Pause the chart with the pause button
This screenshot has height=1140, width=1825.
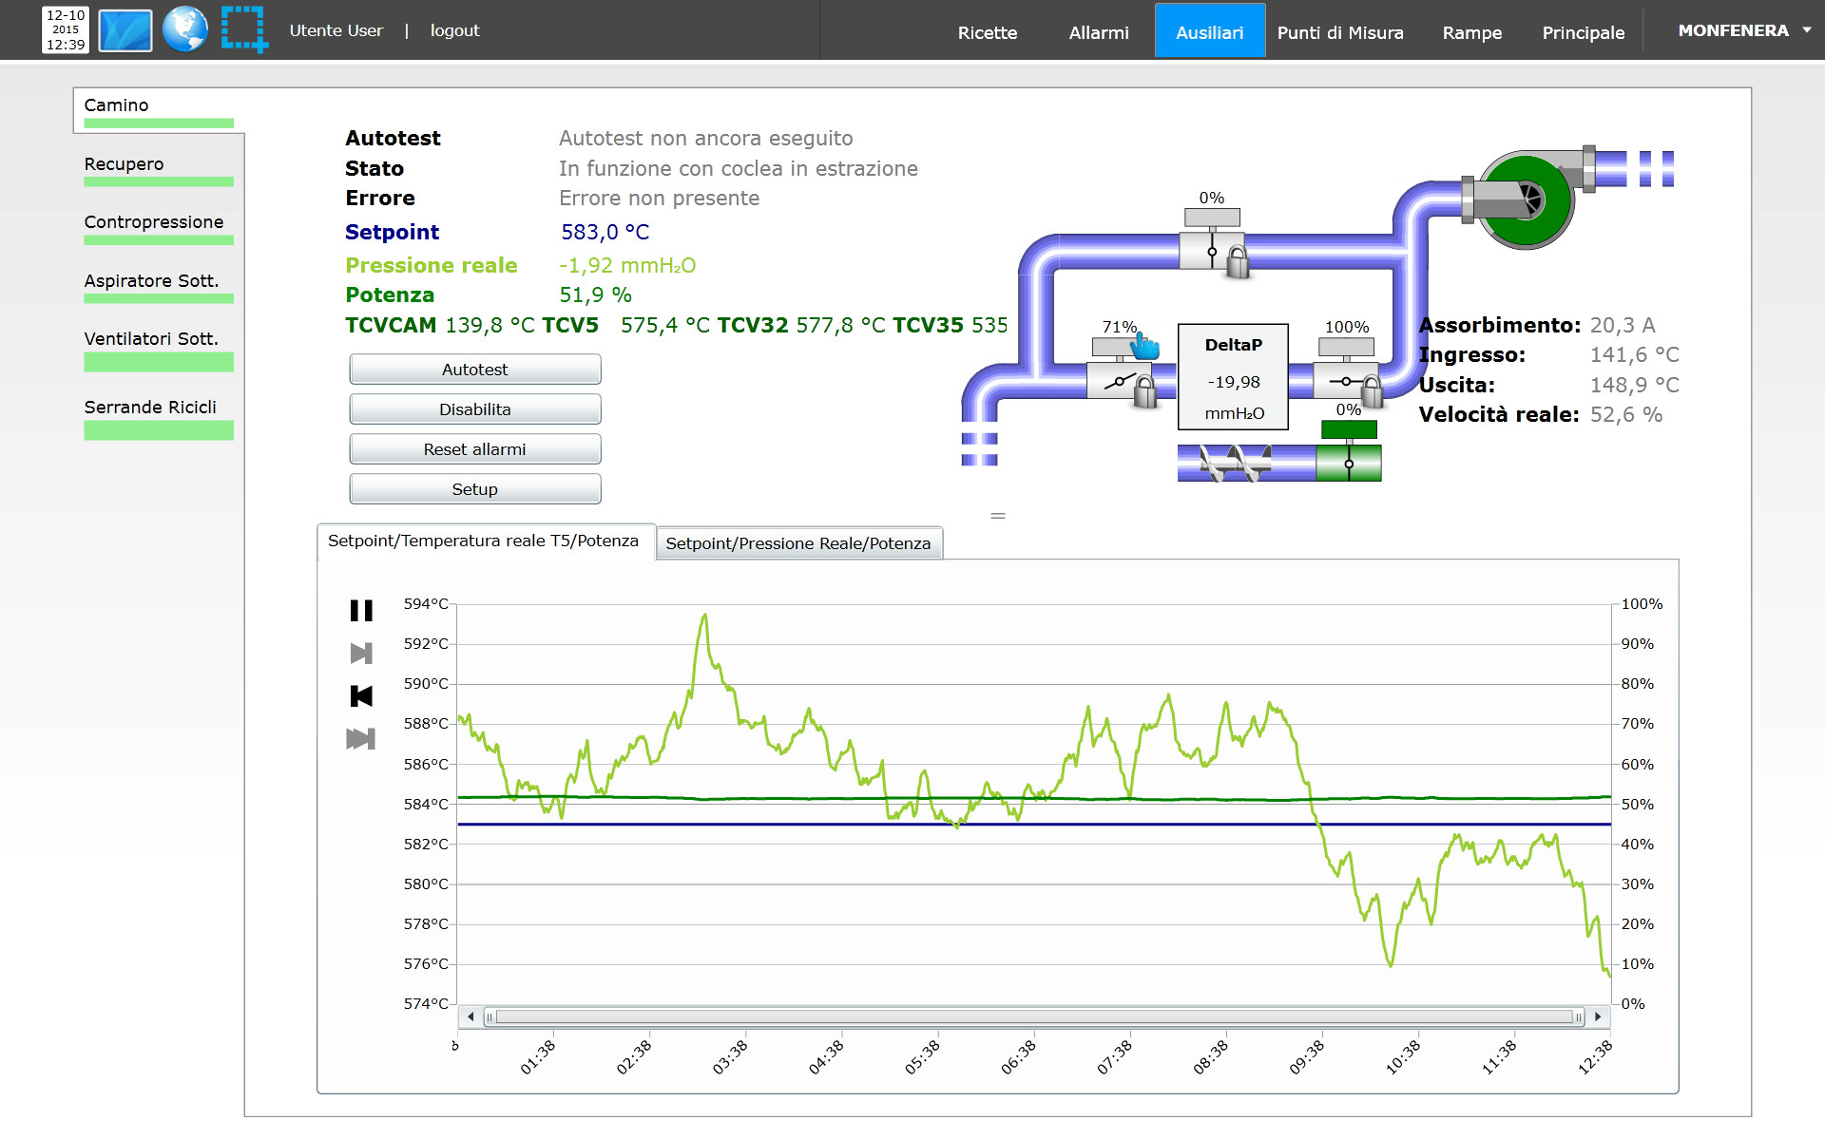361,611
